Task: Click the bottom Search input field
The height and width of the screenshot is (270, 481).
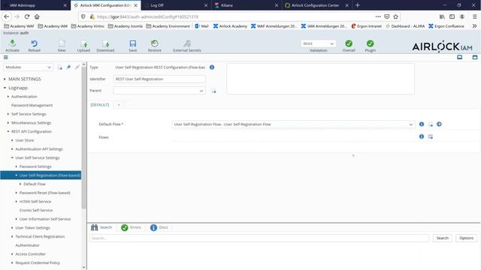Action: (x=259, y=238)
